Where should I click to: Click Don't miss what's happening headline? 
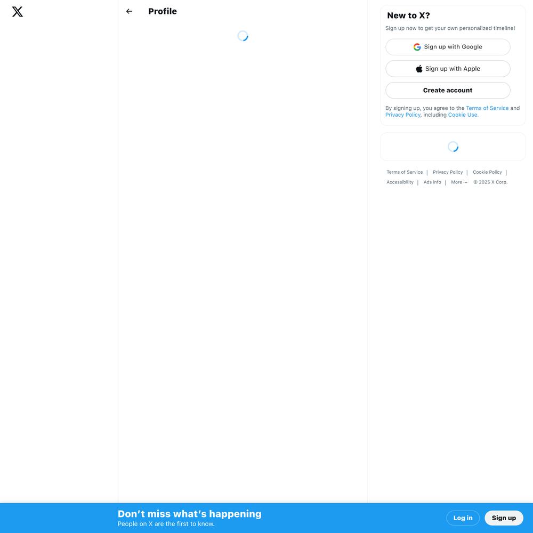[189, 514]
